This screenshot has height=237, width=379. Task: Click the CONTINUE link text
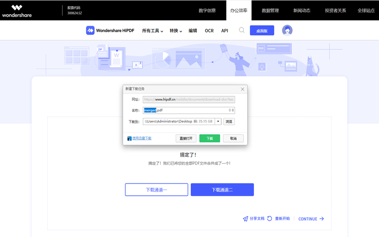307,219
